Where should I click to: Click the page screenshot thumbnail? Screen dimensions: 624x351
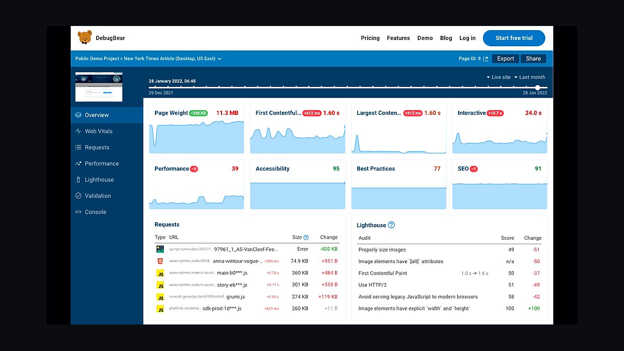[x=99, y=87]
